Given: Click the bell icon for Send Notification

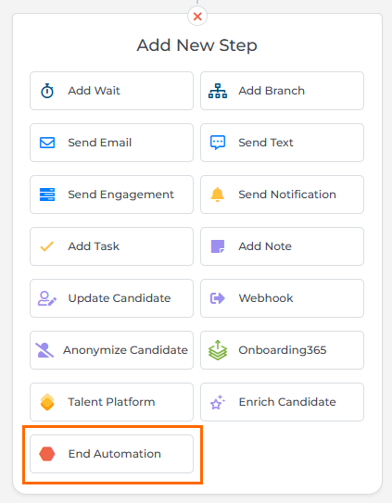Looking at the screenshot, I should [x=218, y=195].
